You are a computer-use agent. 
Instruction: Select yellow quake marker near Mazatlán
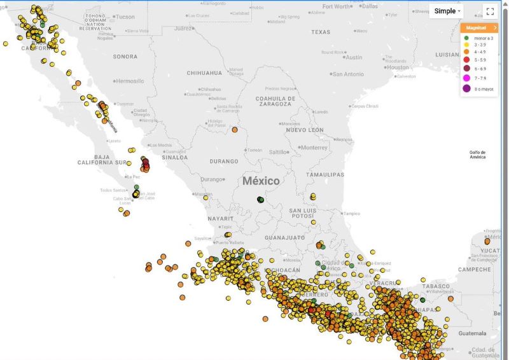(x=206, y=198)
